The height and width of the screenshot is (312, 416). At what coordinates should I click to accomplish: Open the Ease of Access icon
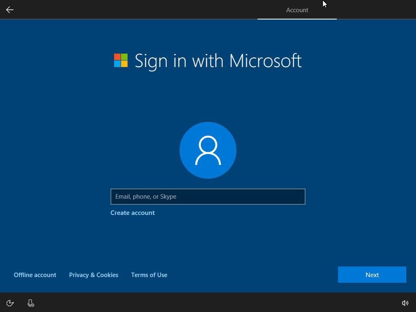click(x=10, y=303)
